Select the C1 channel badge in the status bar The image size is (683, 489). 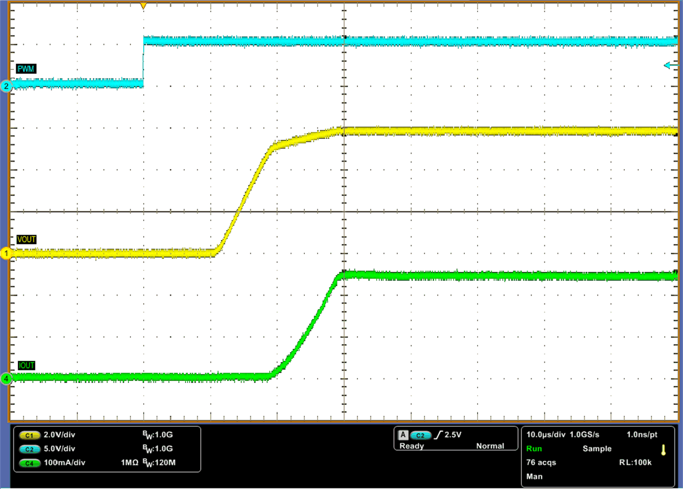[x=29, y=435]
